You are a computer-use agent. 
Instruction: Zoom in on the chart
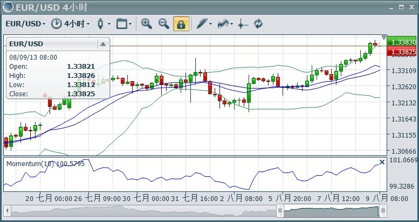click(x=147, y=24)
